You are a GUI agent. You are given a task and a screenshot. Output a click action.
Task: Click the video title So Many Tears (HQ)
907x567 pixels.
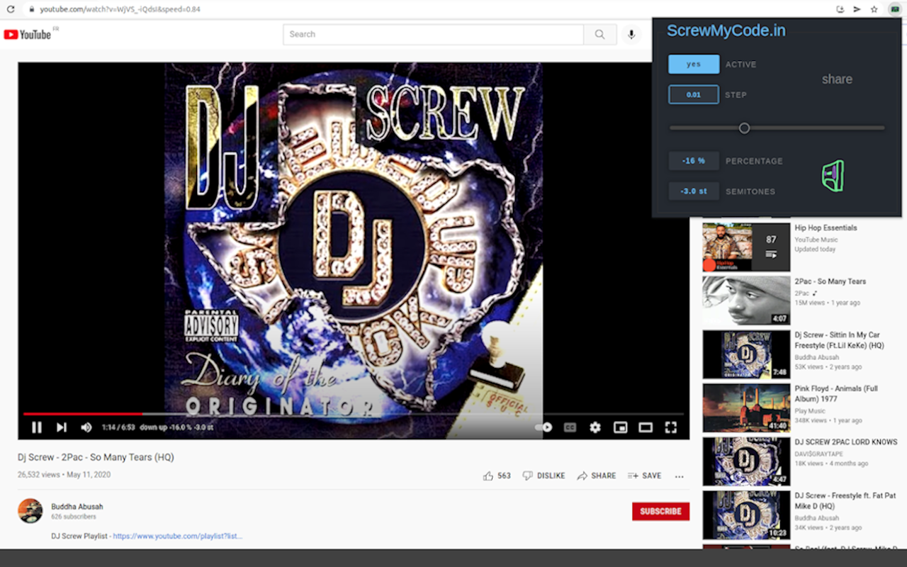coord(96,457)
